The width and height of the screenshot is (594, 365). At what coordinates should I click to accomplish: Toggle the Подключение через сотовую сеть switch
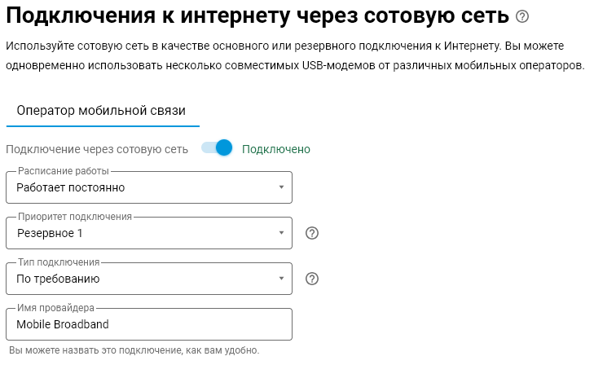(x=218, y=148)
